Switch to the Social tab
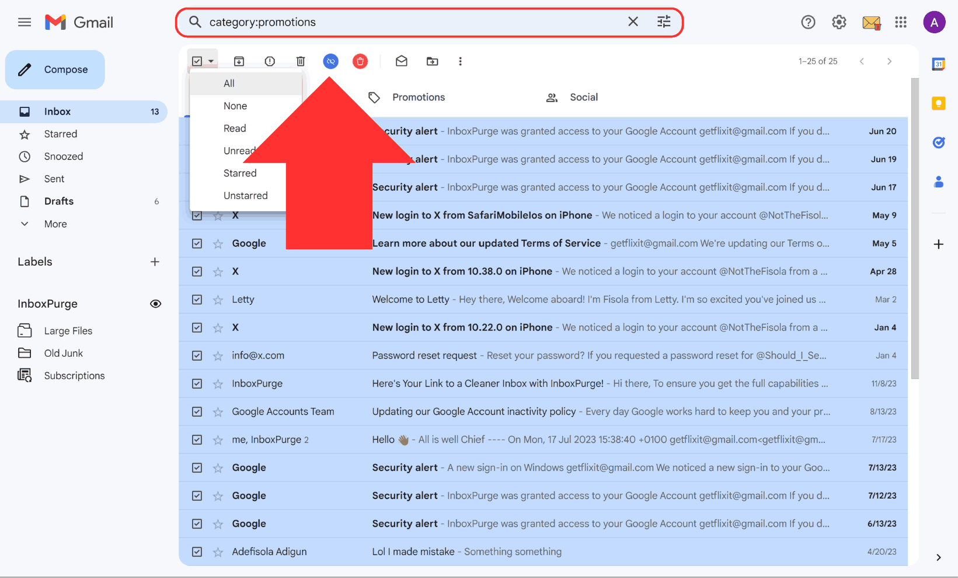The width and height of the screenshot is (958, 578). point(572,98)
